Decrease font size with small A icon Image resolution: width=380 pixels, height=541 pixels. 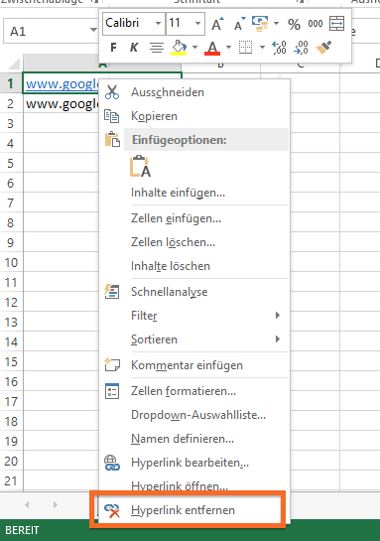click(x=239, y=24)
